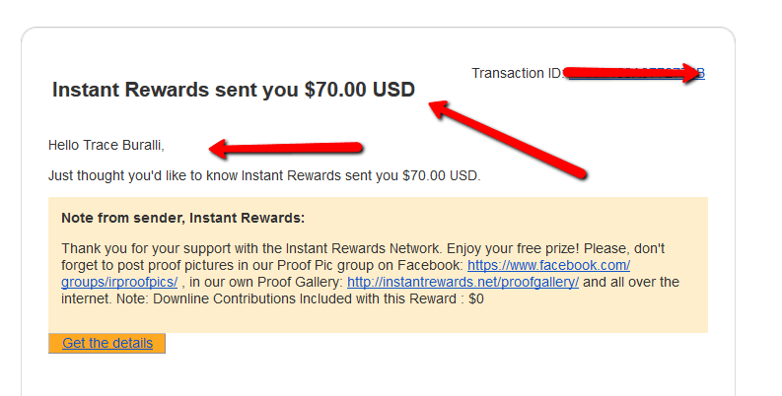This screenshot has height=396, width=782.
Task: Click the Just thought you'd like to know sentence
Action: (264, 175)
